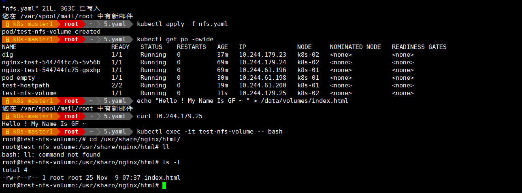Click the kubectl exec -it test-nfs-volume command
Viewport: 522px width, 193px height.
(x=210, y=131)
